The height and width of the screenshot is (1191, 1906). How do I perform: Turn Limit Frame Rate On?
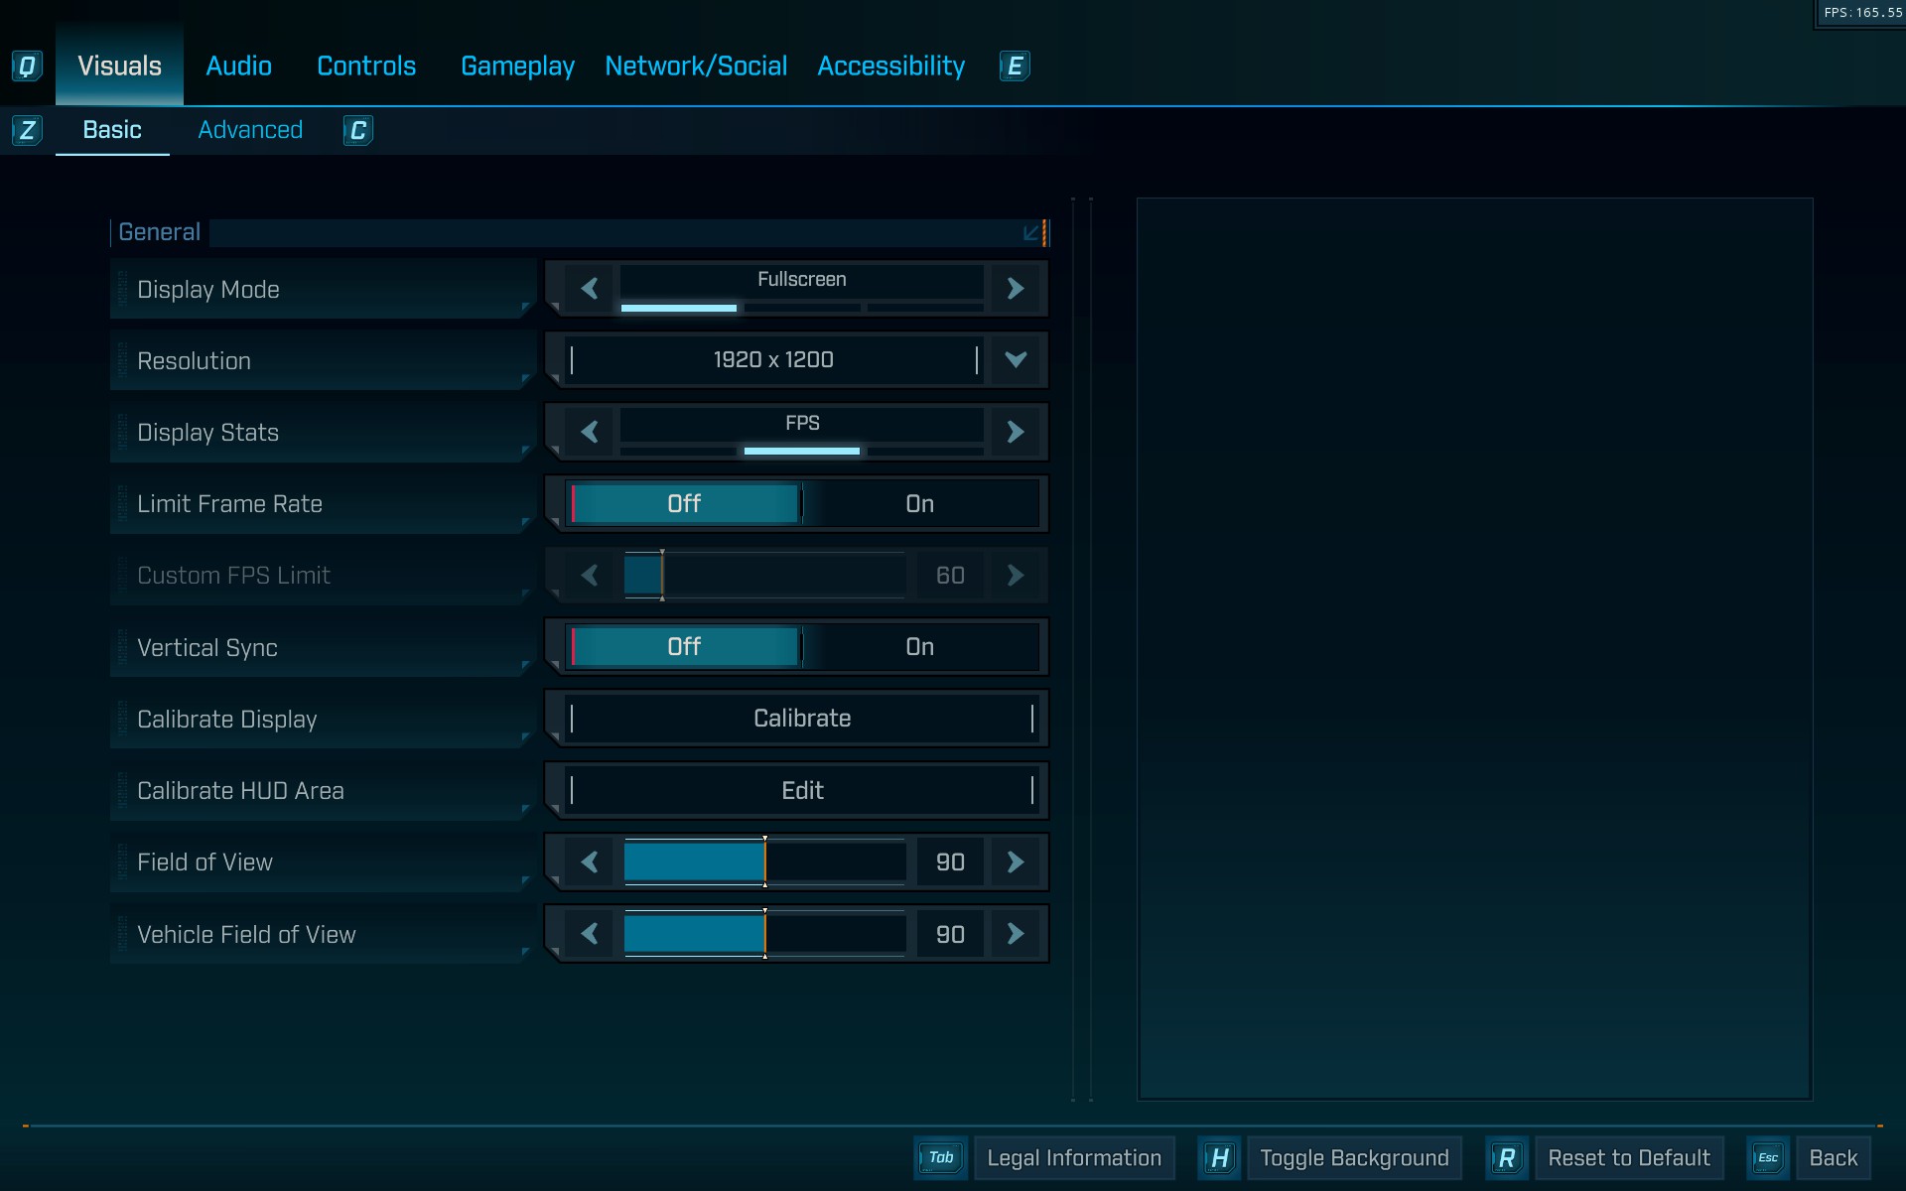pyautogui.click(x=919, y=504)
